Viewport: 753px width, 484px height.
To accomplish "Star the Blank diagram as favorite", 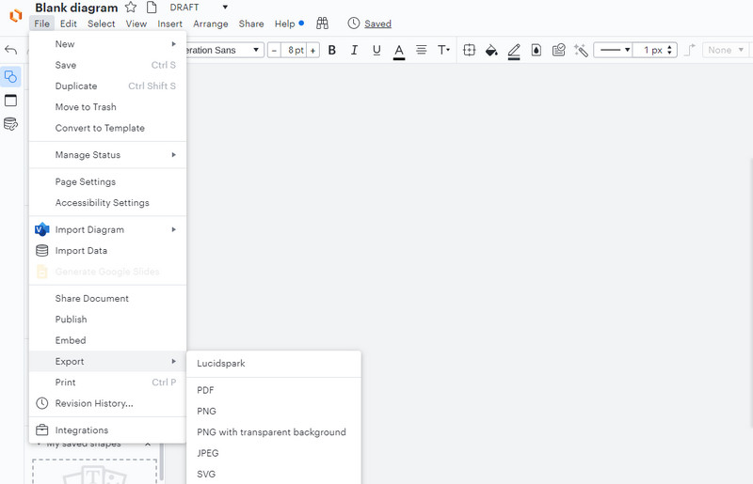I will (131, 8).
